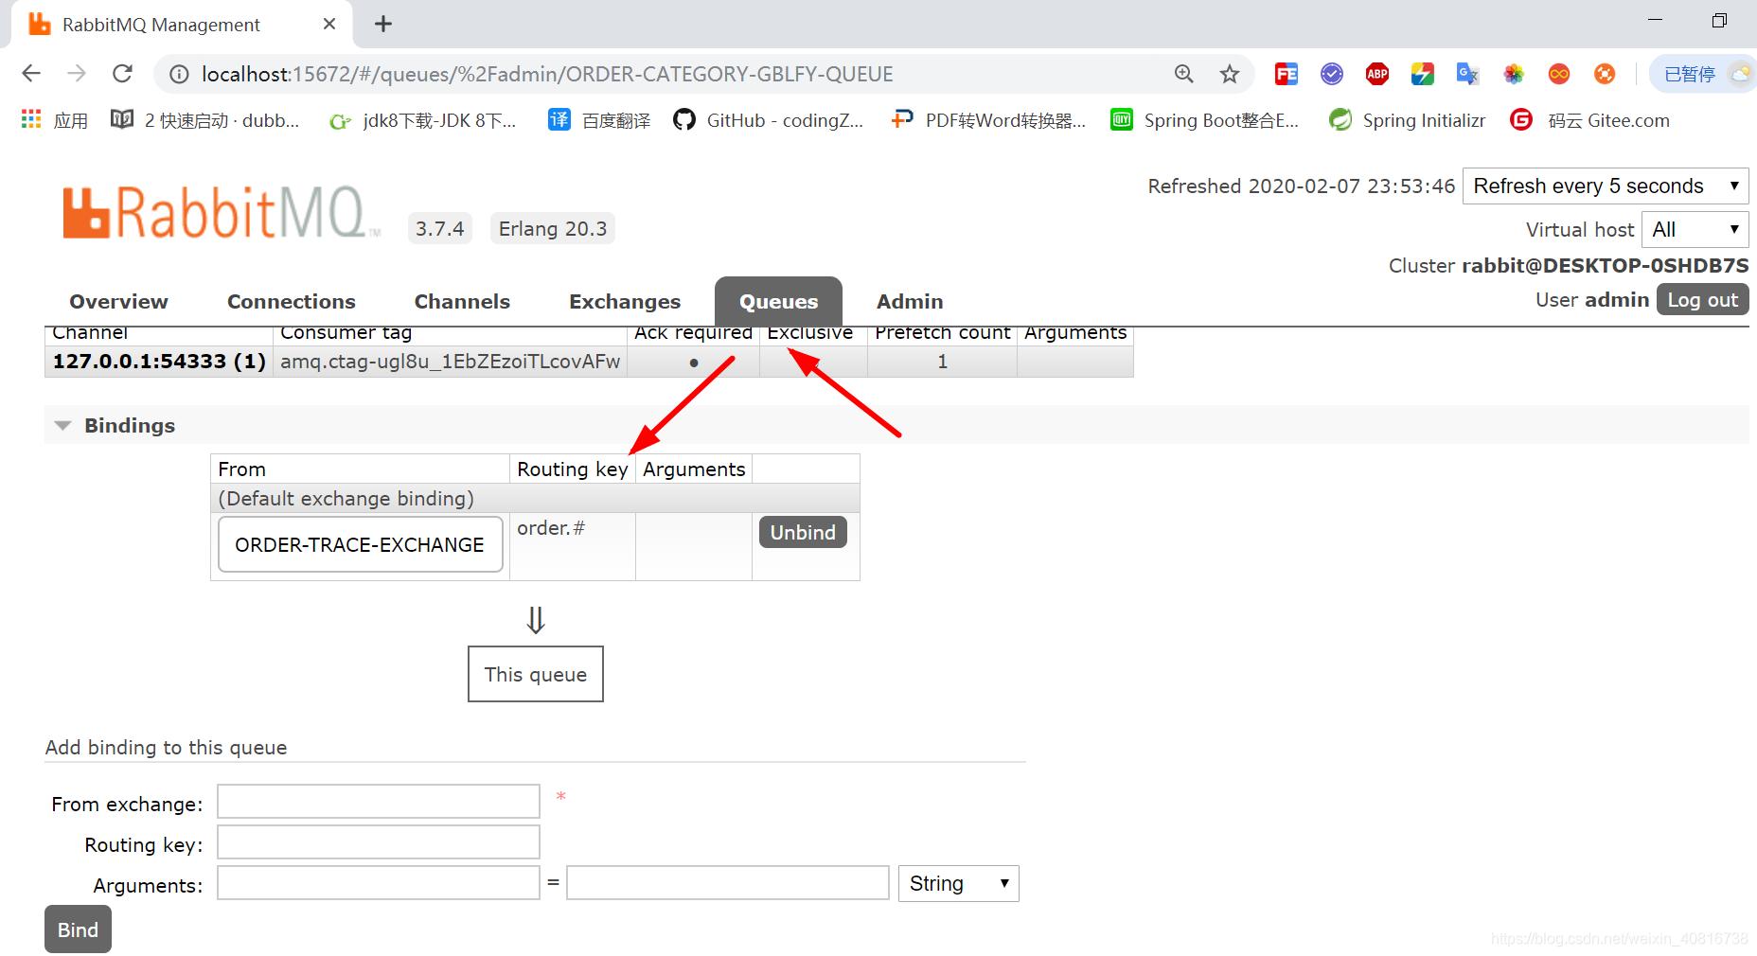Open the orange circular extension icon

click(1605, 74)
